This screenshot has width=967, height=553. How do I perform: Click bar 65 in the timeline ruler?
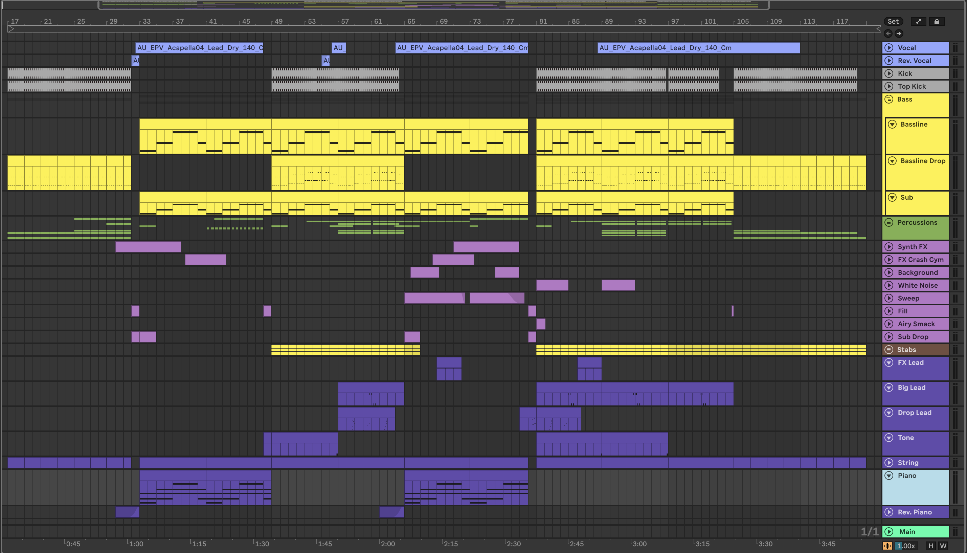(411, 21)
